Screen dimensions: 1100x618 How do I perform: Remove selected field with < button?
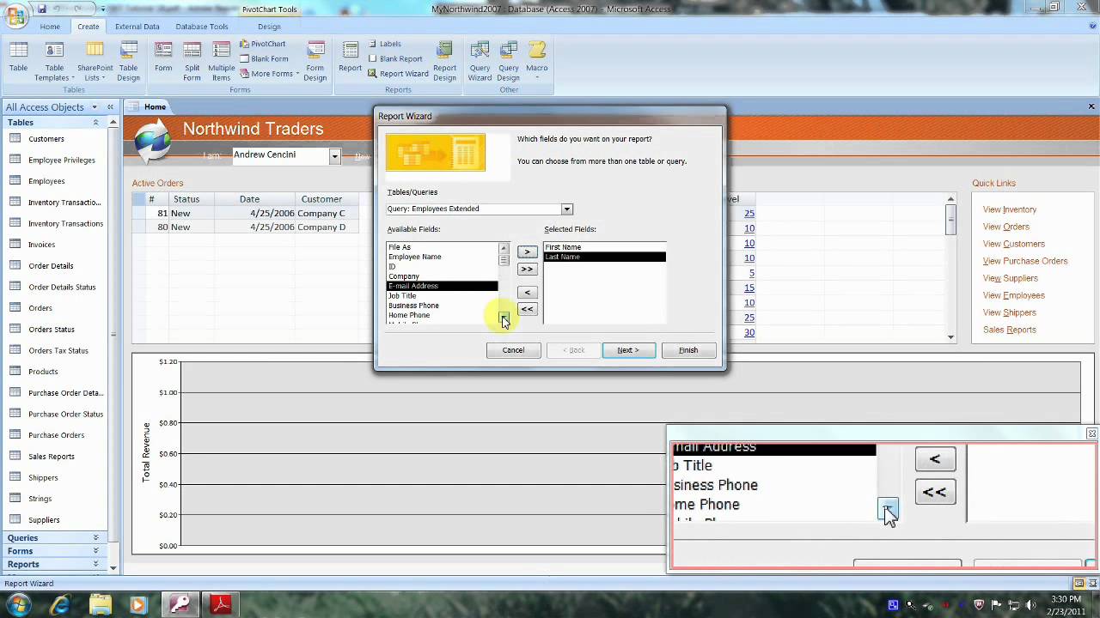(527, 293)
